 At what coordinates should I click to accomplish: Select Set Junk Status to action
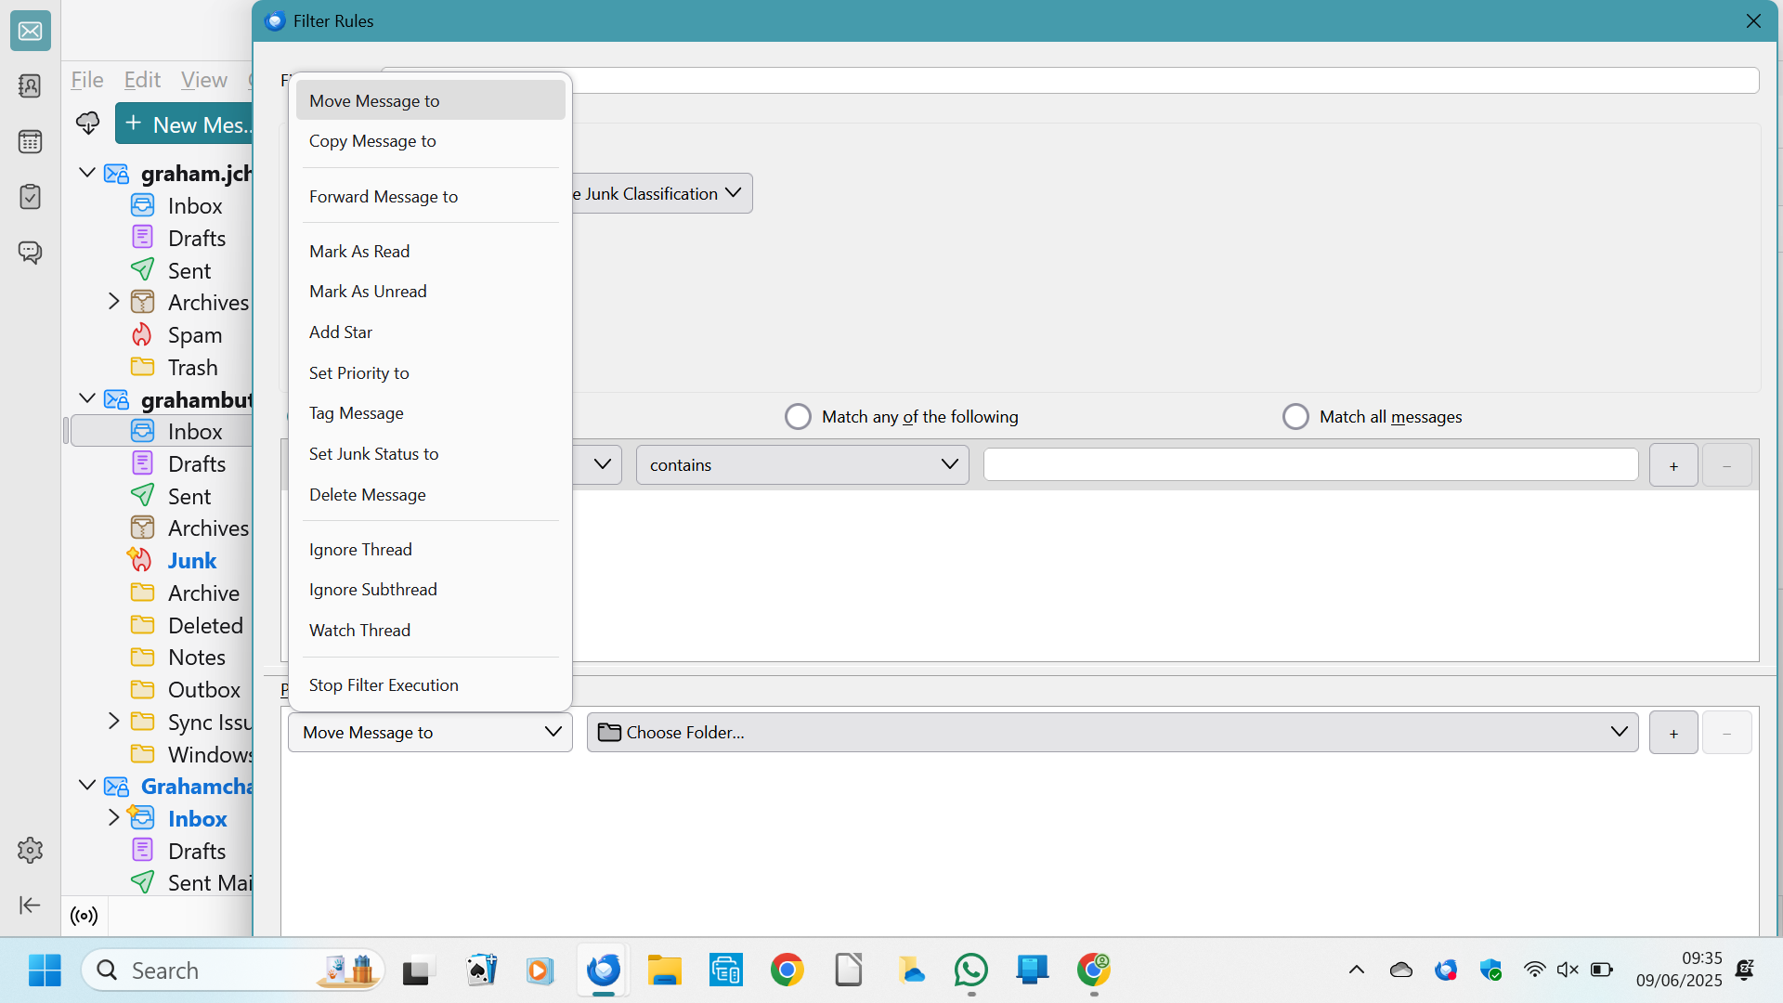pyautogui.click(x=373, y=454)
